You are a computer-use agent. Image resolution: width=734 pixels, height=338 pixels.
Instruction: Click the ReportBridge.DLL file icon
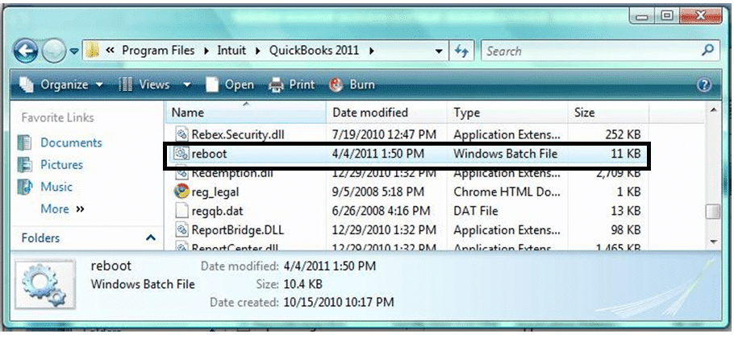tap(181, 229)
